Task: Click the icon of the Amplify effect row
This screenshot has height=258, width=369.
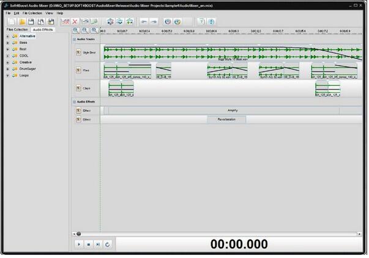Action: click(x=78, y=110)
